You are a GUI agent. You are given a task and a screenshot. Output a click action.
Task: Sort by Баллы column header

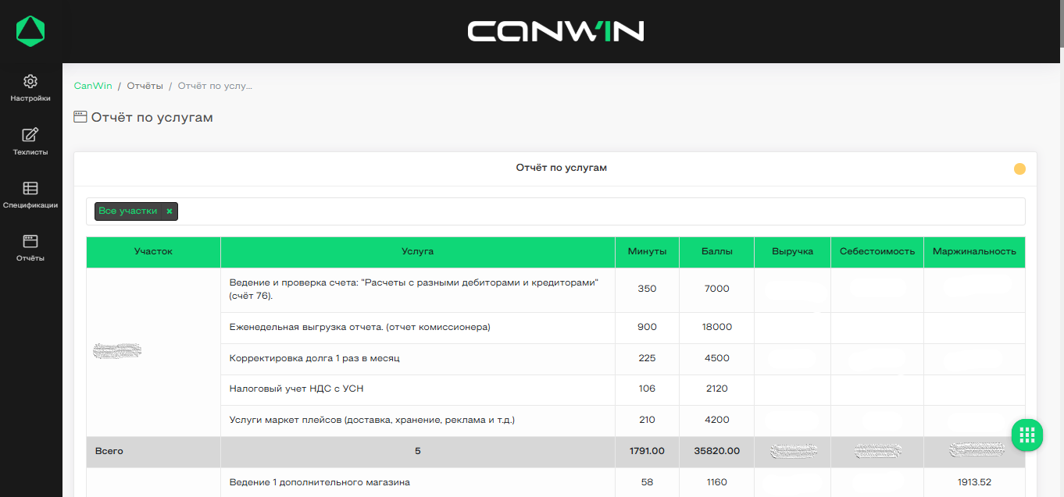[x=717, y=251]
